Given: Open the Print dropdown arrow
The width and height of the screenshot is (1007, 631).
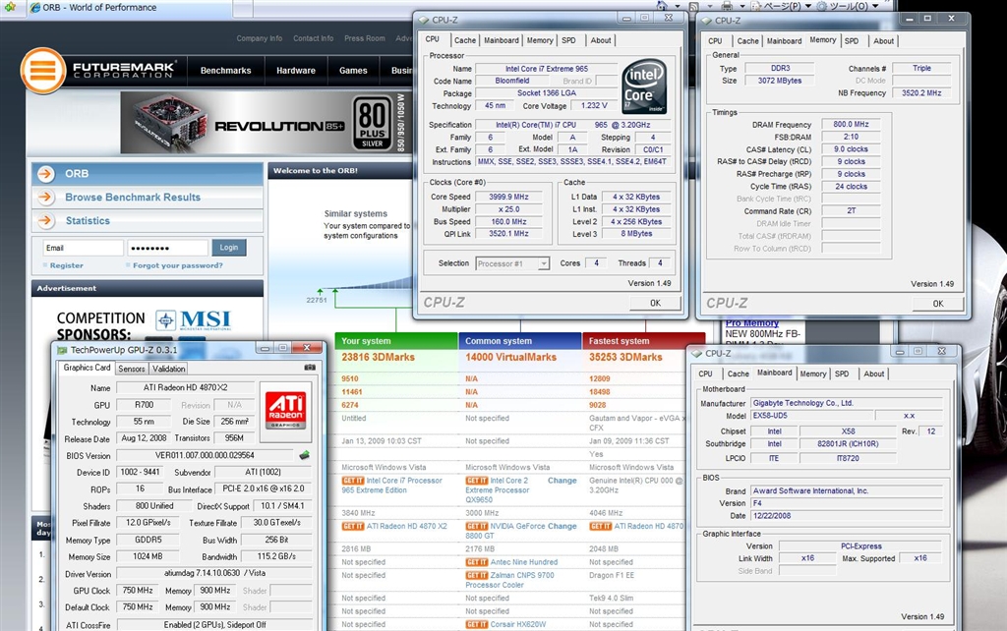Looking at the screenshot, I should click(x=741, y=7).
